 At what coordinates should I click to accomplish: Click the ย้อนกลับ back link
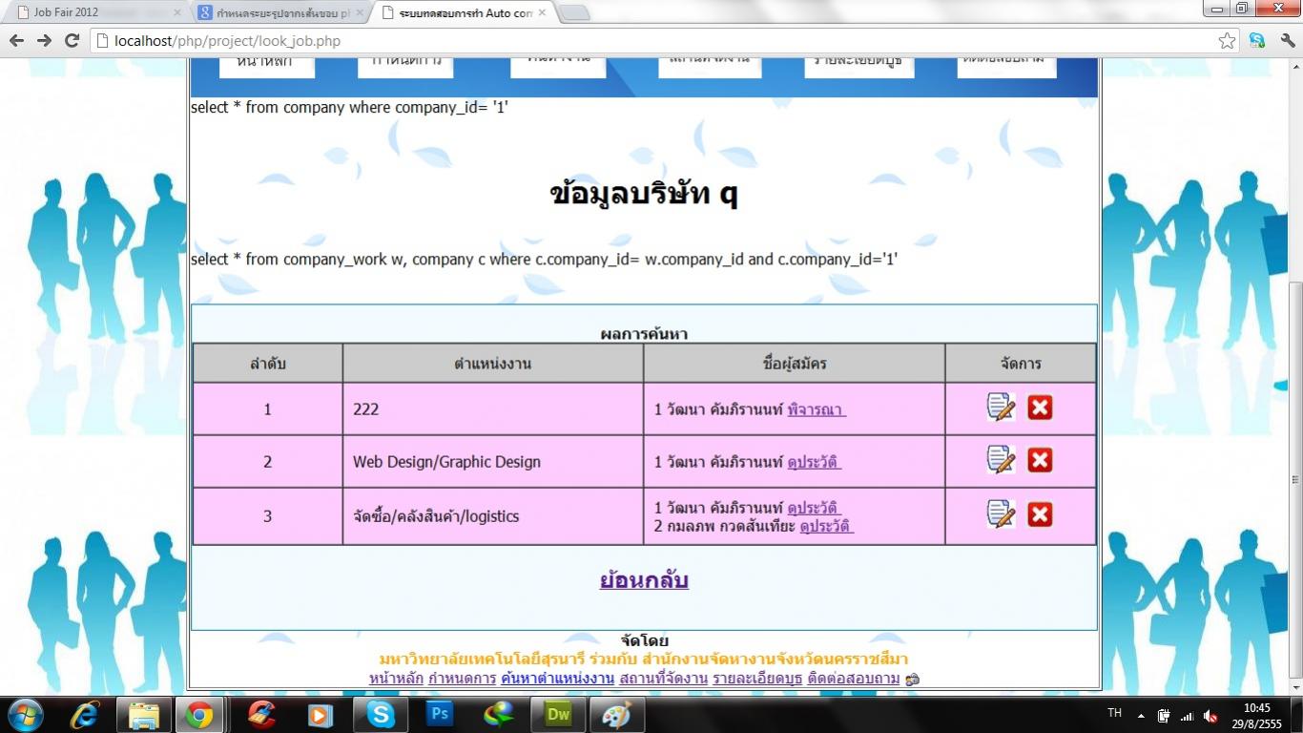(644, 580)
